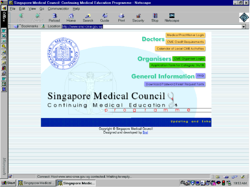Click the scrolling 'Updating and Enha' ticker banner
250x187 pixels.
[x=126, y=122]
